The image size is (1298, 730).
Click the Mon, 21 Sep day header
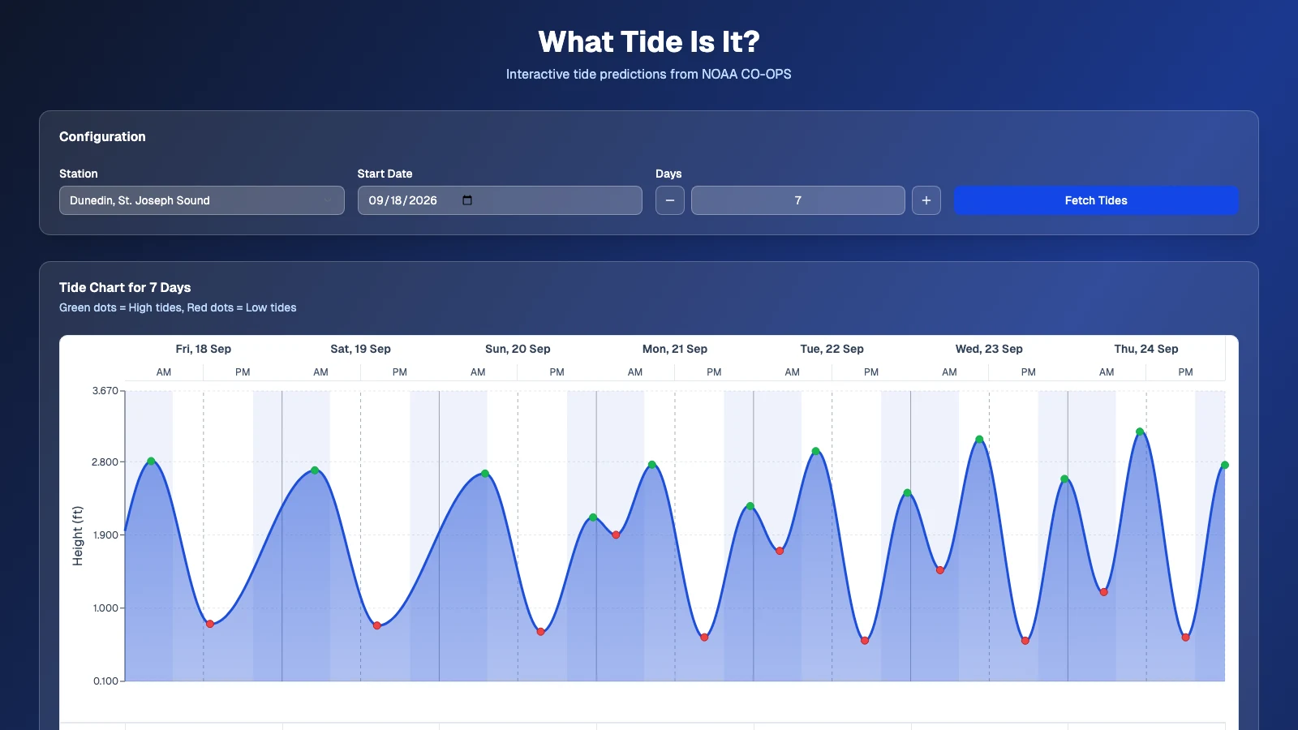tap(675, 349)
